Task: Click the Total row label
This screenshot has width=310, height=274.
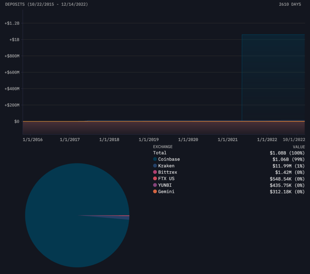Action: [160, 153]
